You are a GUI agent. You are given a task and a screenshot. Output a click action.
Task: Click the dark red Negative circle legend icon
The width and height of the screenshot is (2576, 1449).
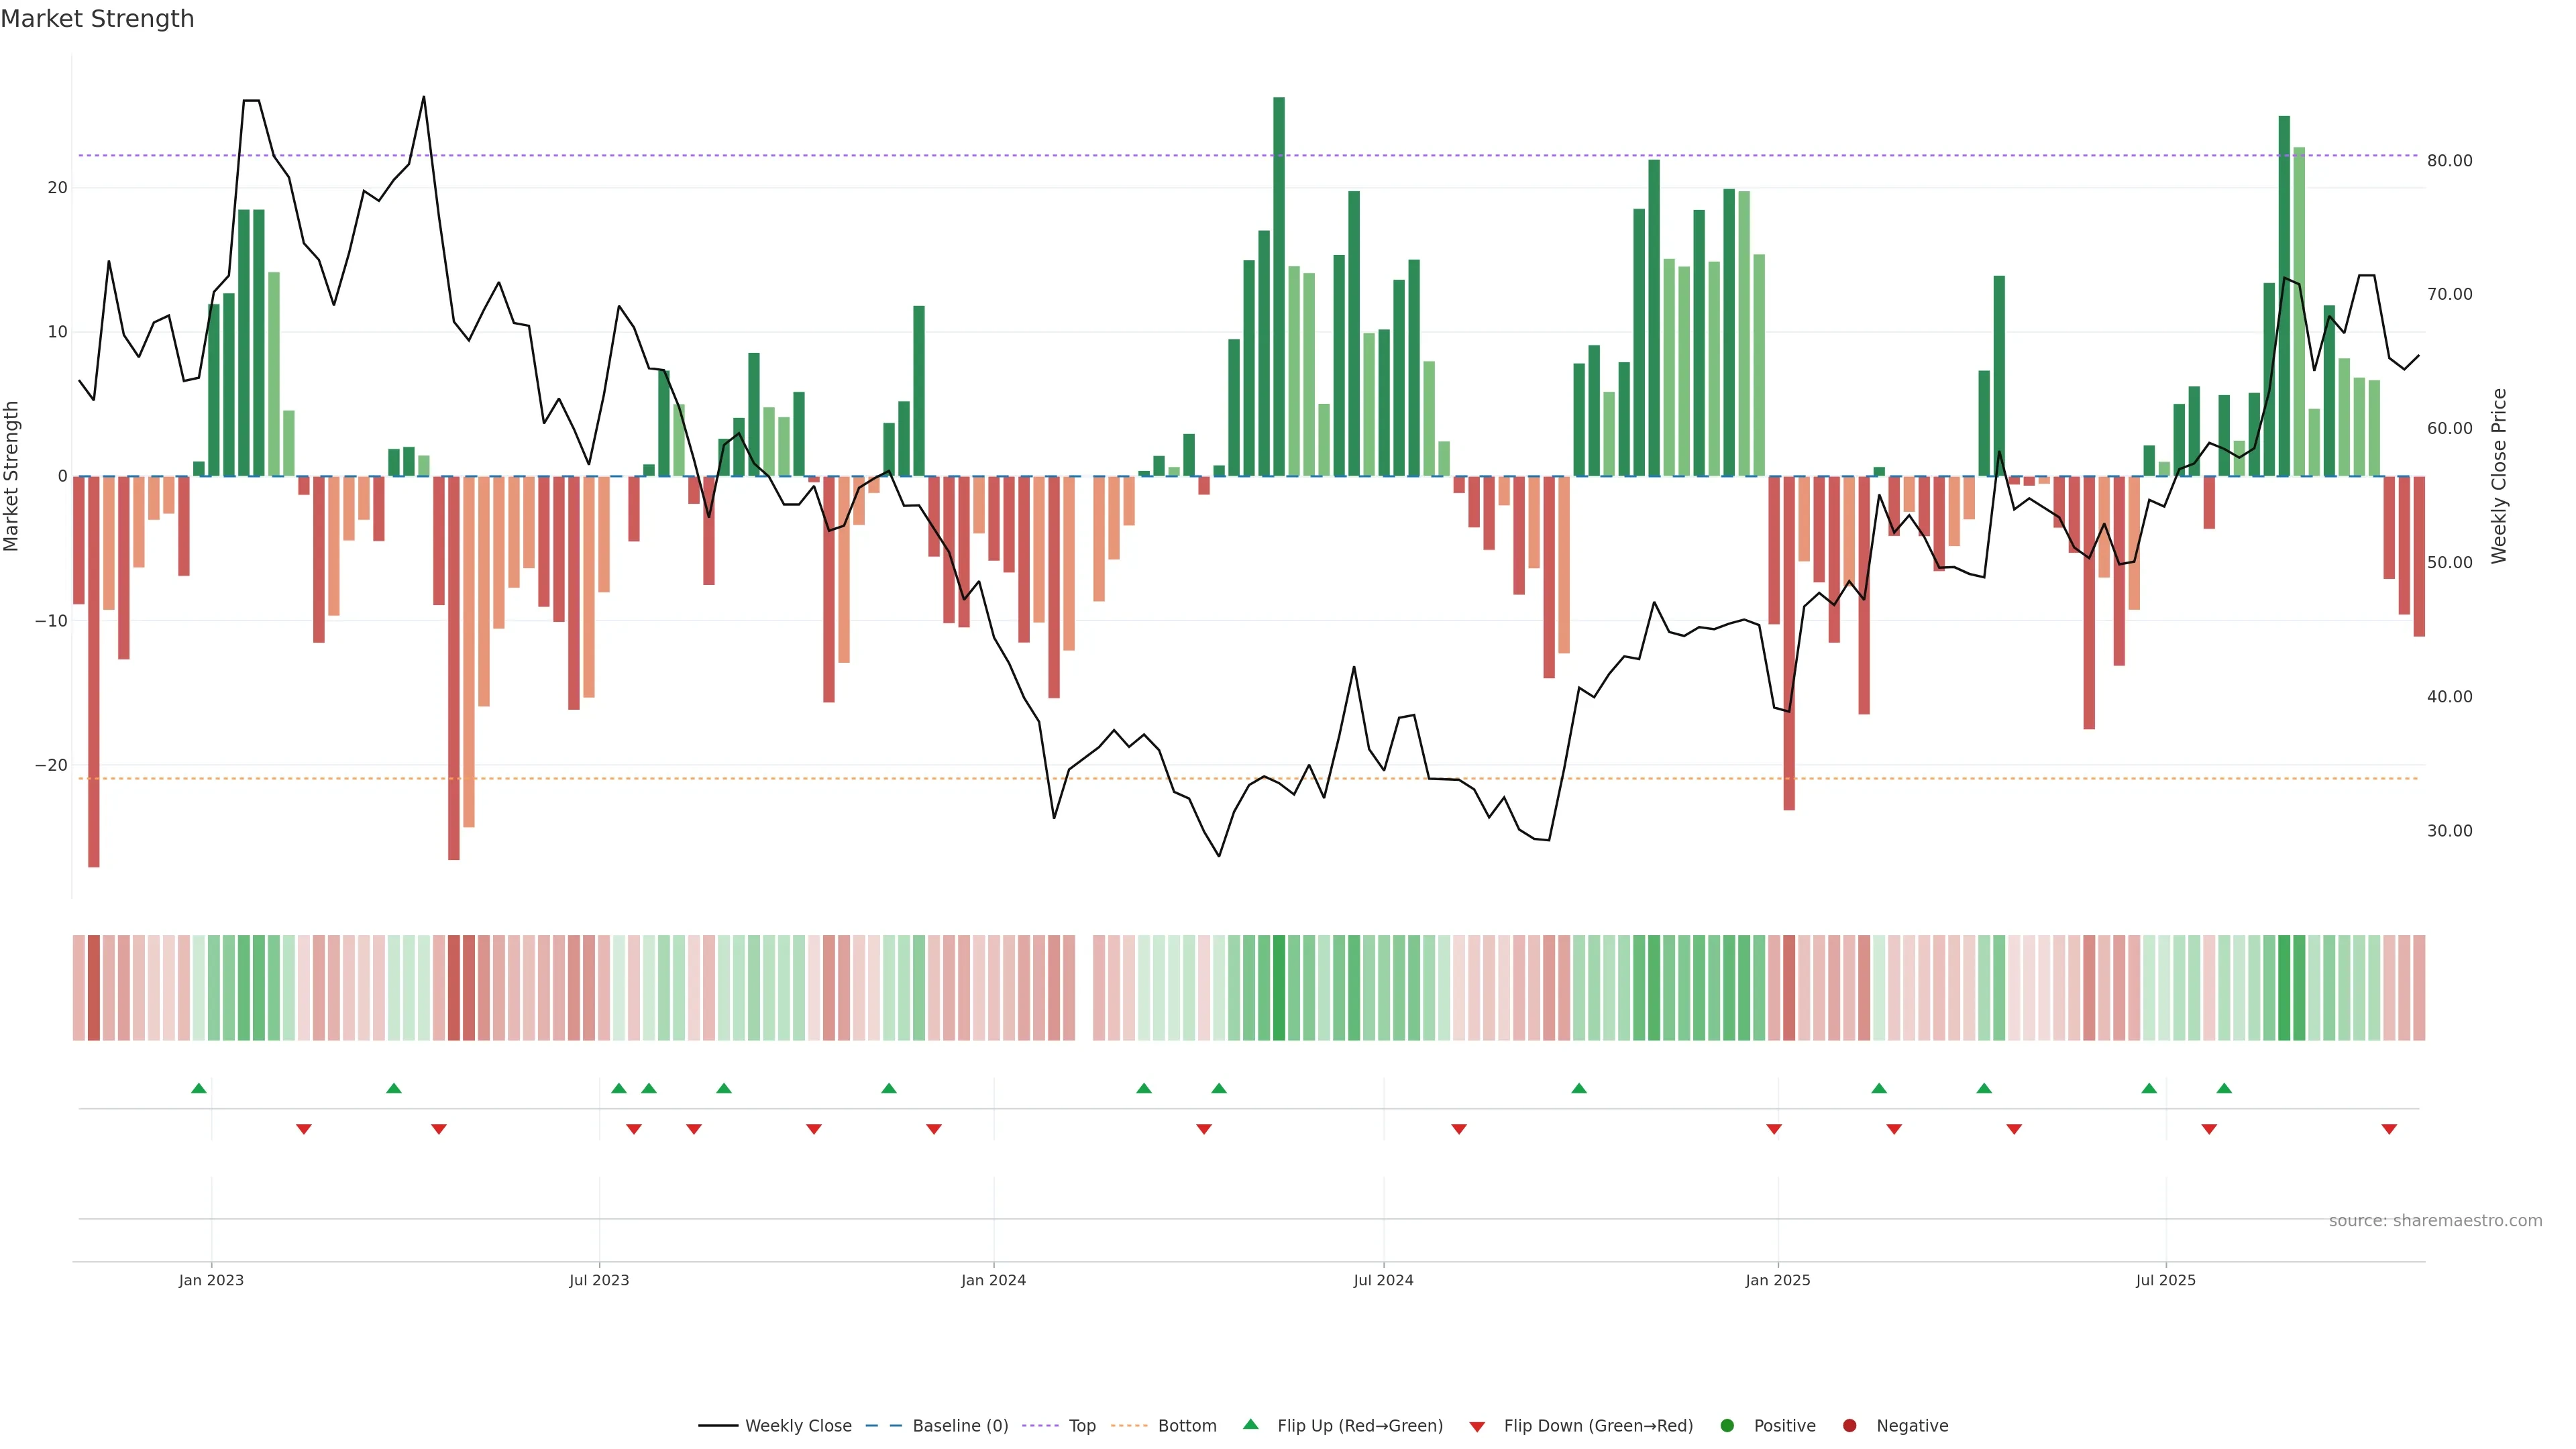[x=1849, y=1425]
